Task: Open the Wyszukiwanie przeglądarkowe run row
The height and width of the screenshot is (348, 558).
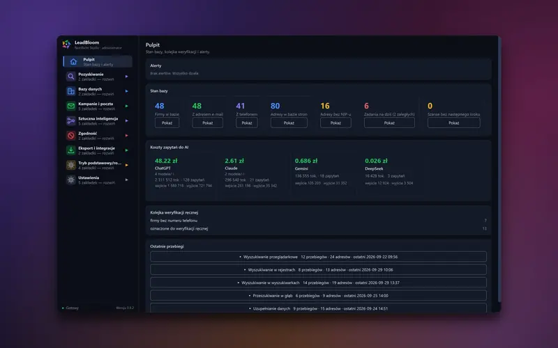Action: (x=318, y=257)
